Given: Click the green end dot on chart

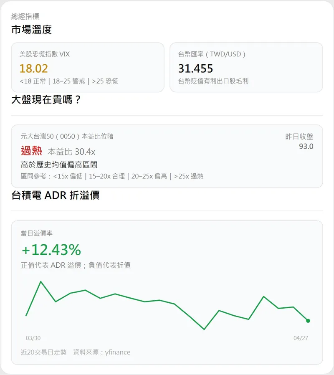Looking at the screenshot, I should (308, 321).
